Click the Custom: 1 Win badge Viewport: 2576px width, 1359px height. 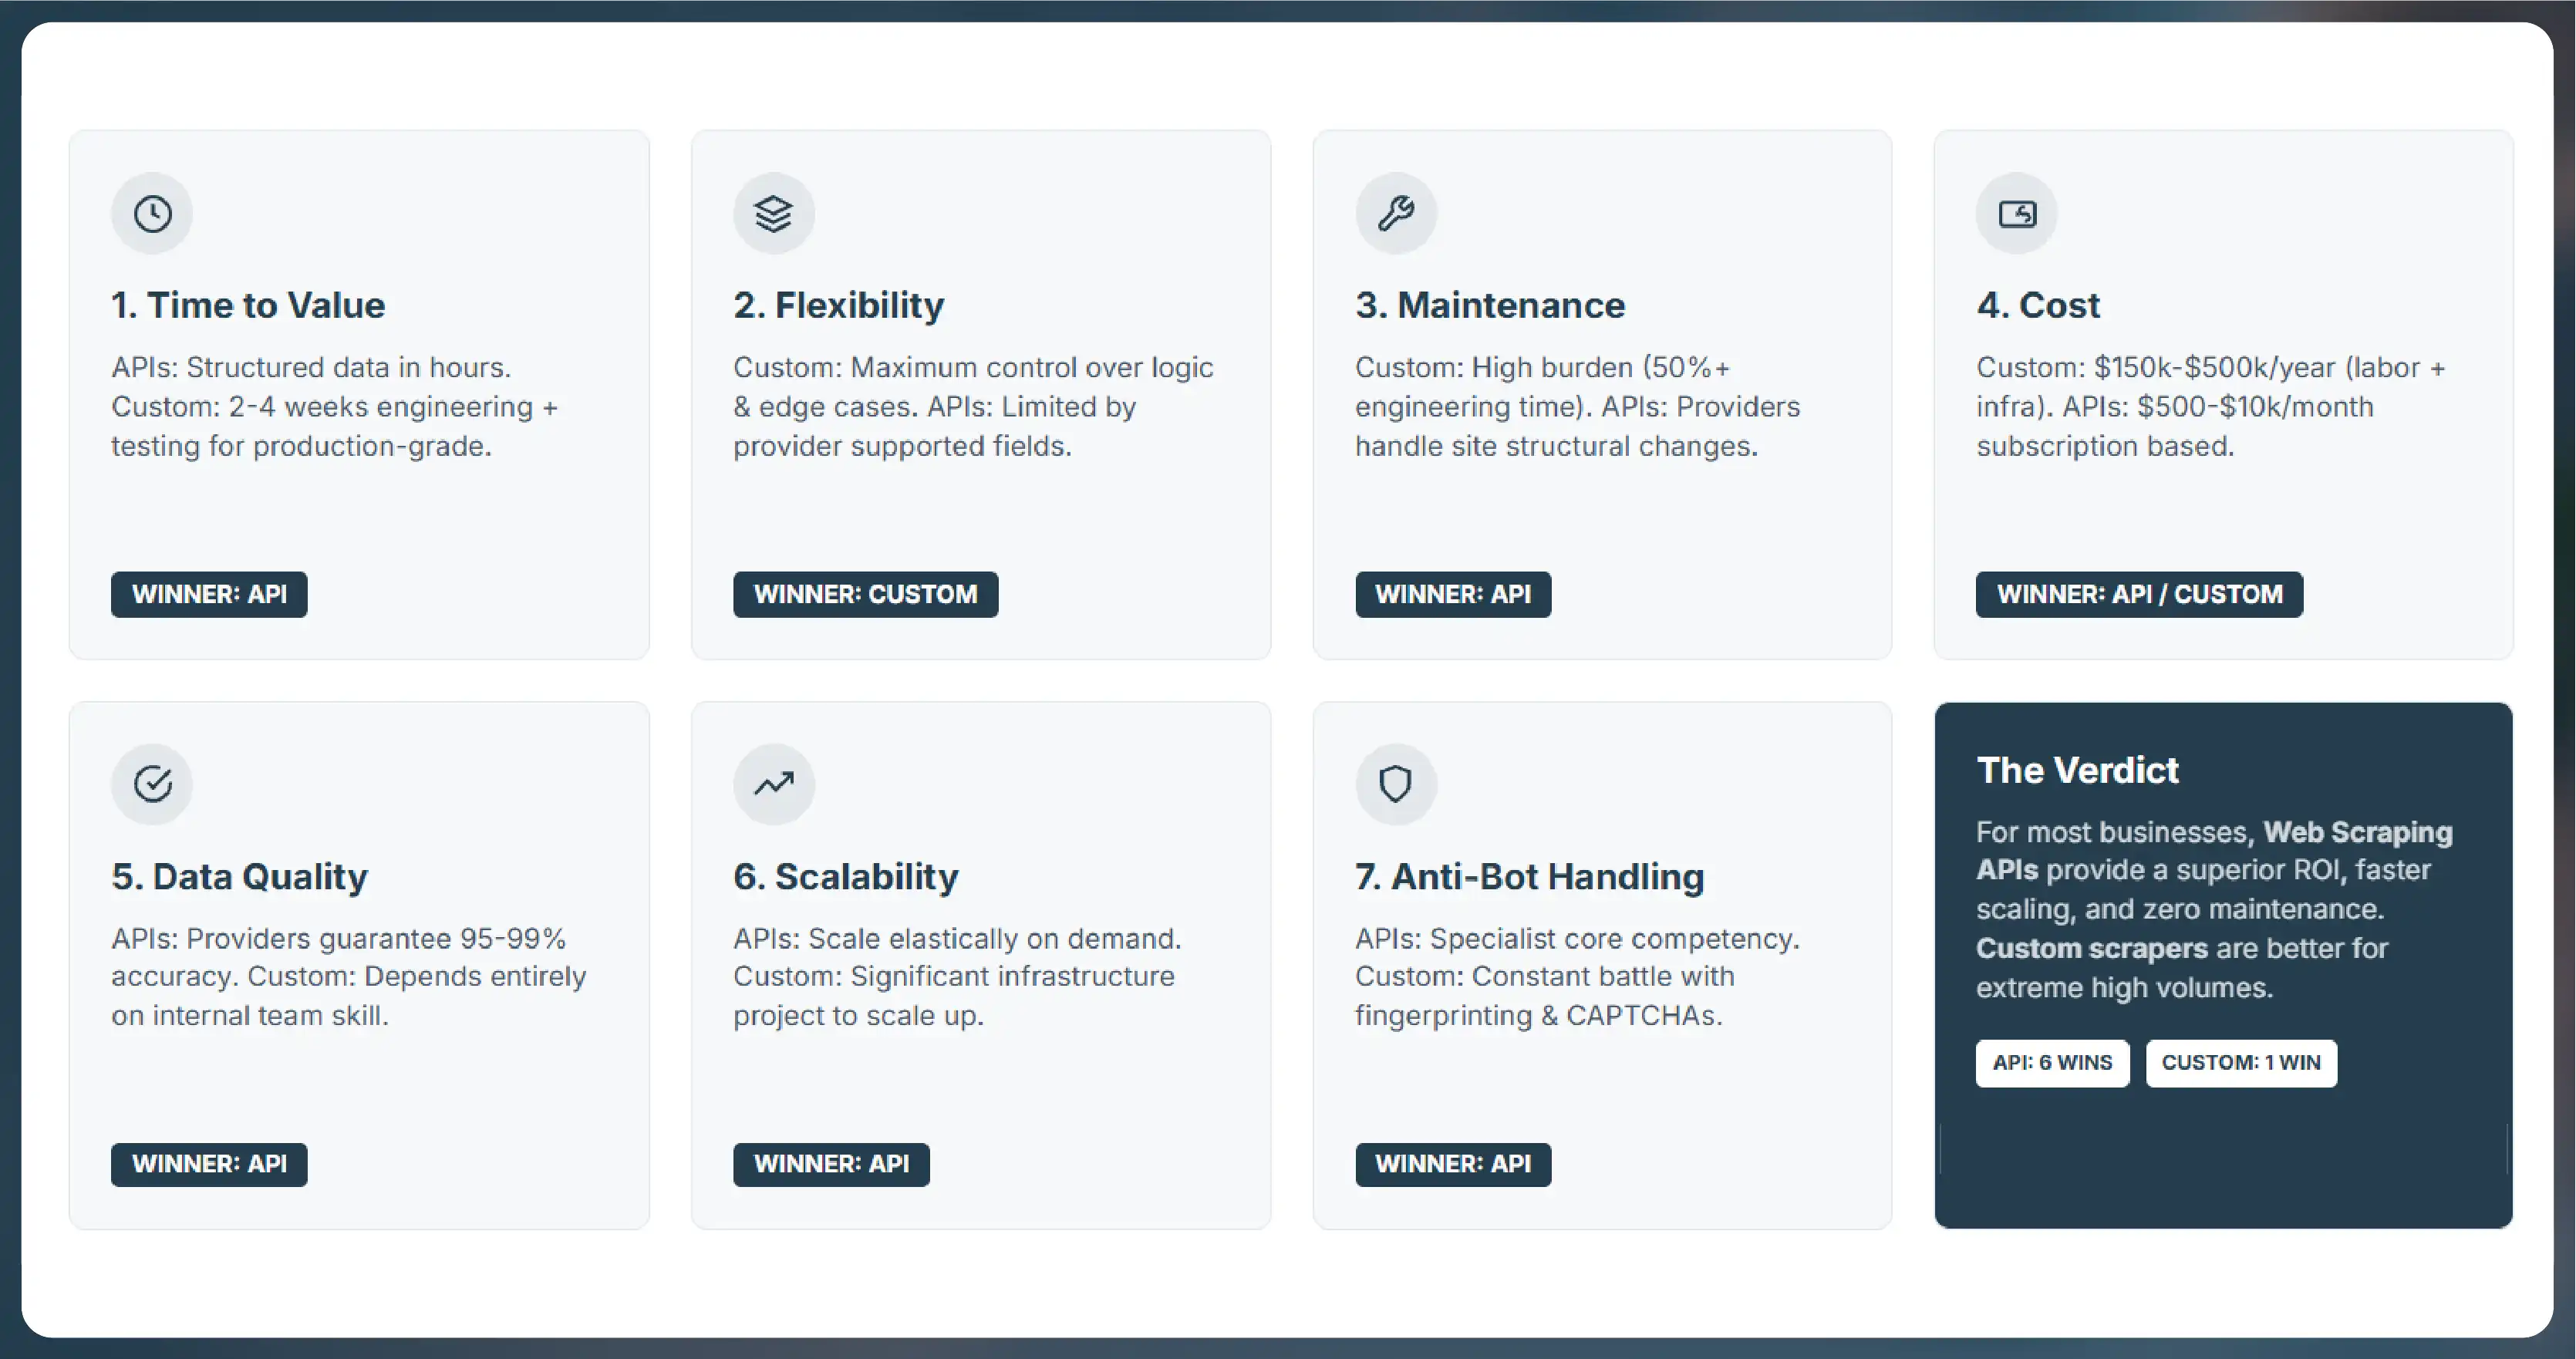(2240, 1062)
